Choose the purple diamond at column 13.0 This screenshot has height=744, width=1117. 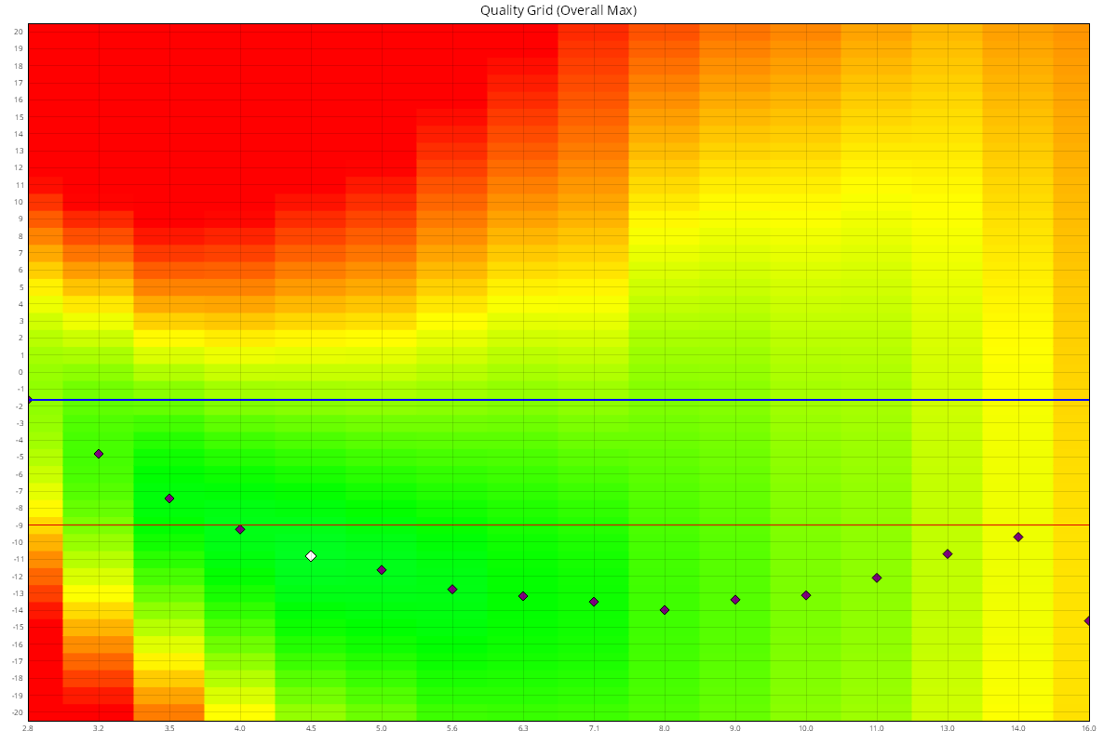tap(948, 554)
